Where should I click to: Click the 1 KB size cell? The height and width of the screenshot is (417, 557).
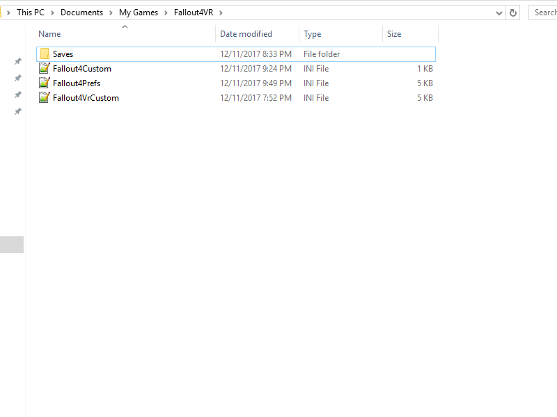[x=425, y=68]
